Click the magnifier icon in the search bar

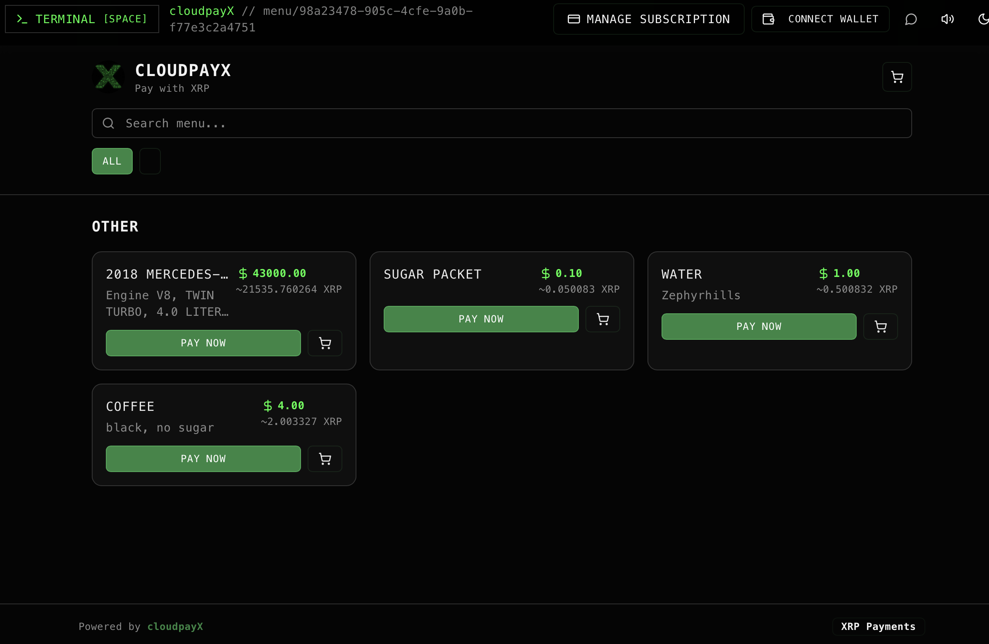point(108,123)
